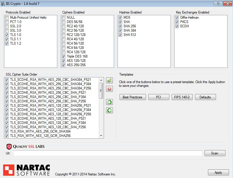Viewport: 233px width, 178px height.
Task: Apply the FIPS 140-2 template
Action: (182, 97)
